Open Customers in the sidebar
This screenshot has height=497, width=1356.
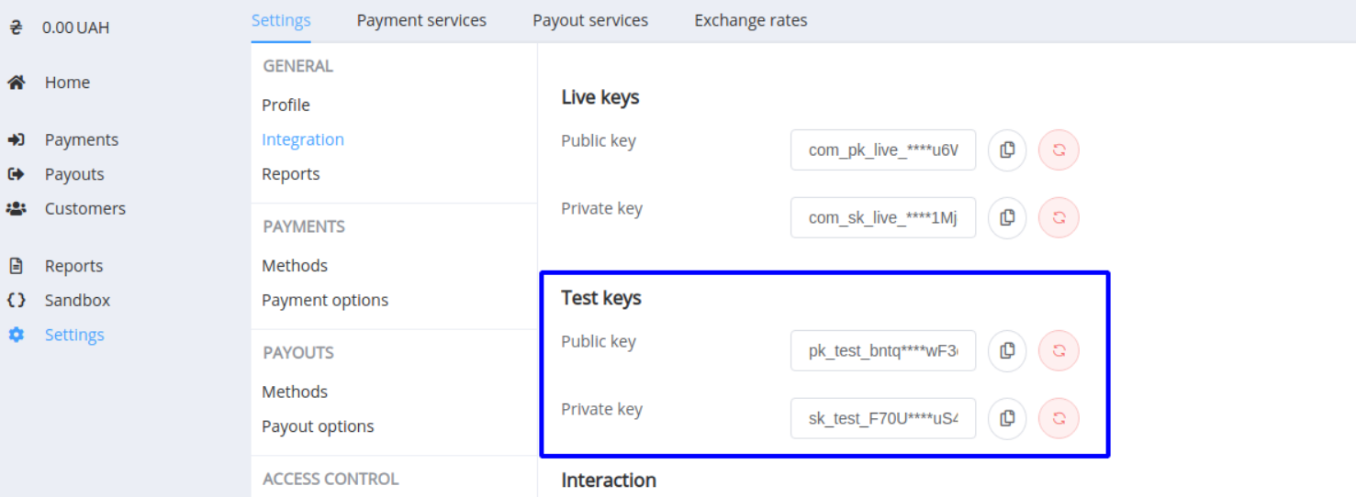[84, 208]
